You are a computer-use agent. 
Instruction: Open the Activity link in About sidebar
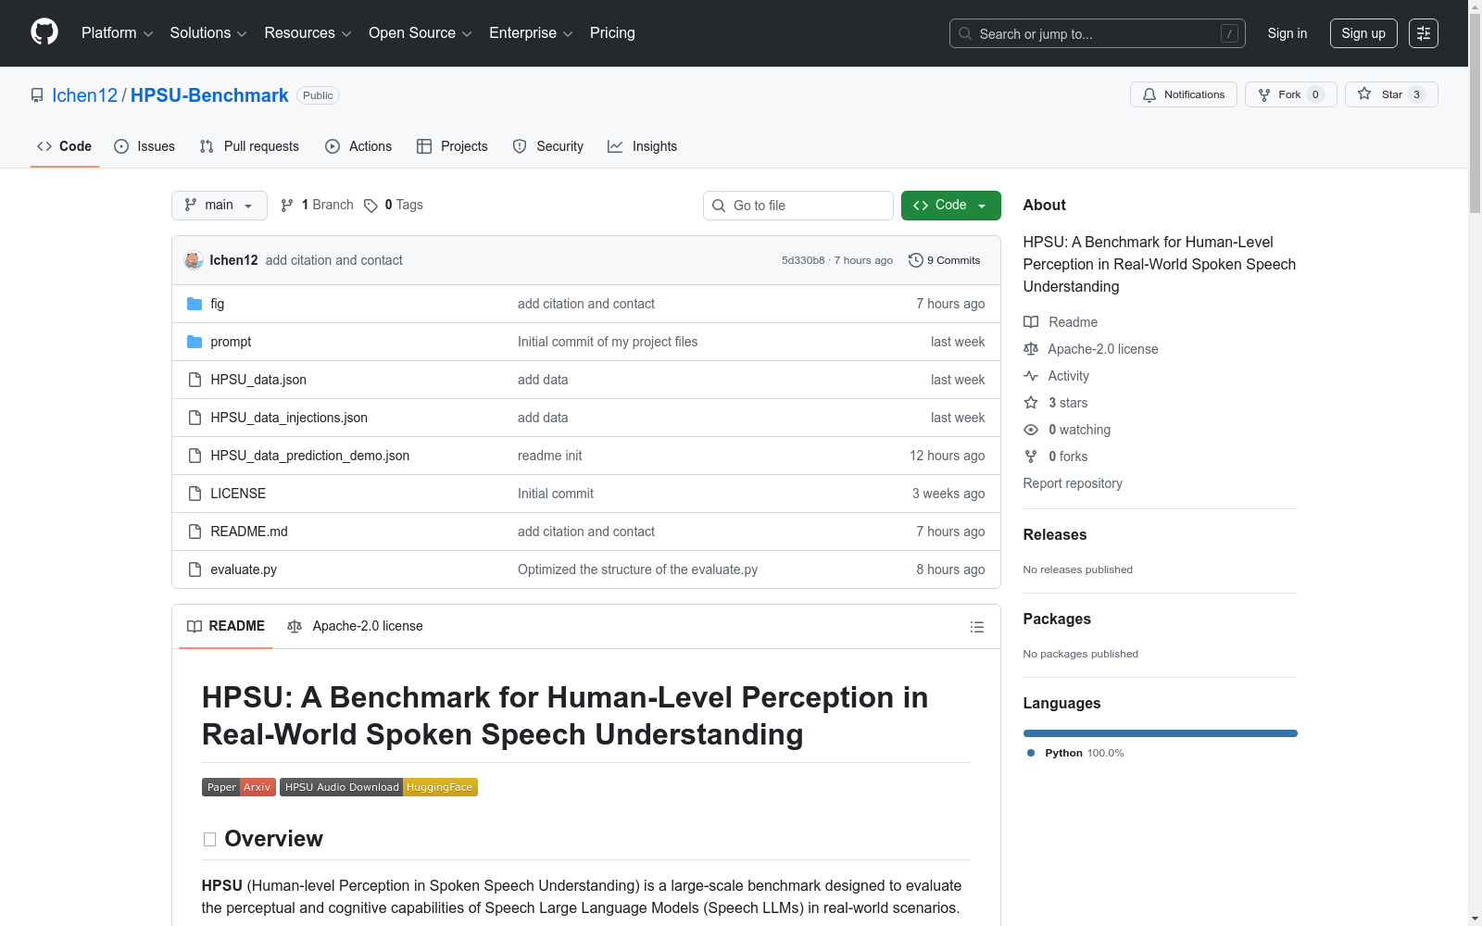pyautogui.click(x=1057, y=376)
